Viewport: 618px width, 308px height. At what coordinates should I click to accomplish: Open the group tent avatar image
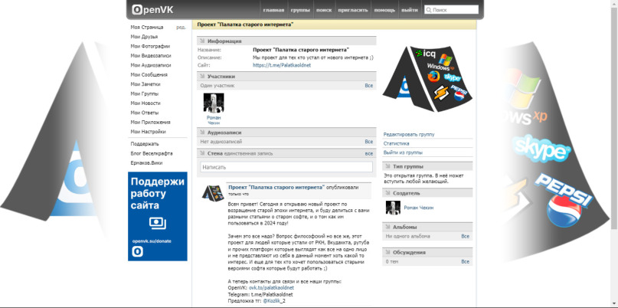coord(427,78)
